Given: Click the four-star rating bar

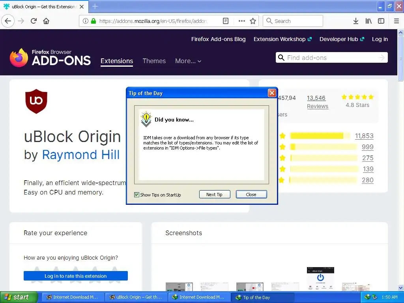Looking at the screenshot, I should click(x=324, y=147).
